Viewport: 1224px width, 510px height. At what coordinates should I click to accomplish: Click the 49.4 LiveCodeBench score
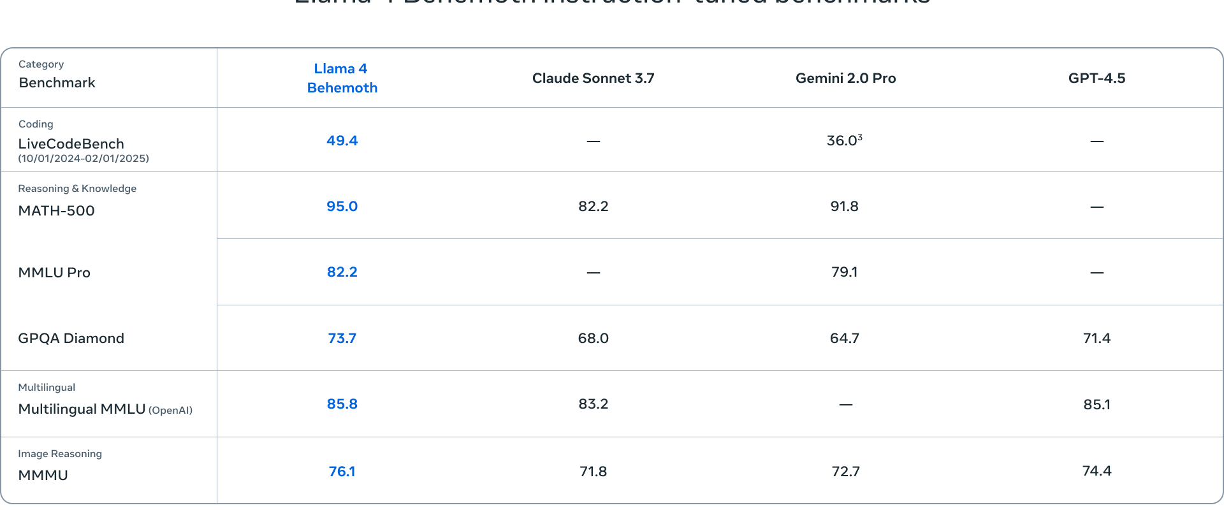click(x=342, y=141)
